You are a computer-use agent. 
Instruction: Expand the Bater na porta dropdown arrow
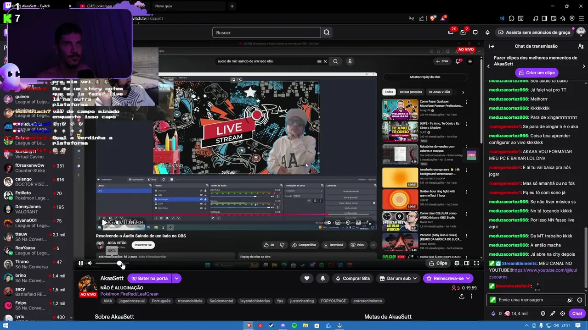(176, 278)
